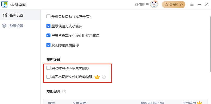Image resolution: width=211 pixels, height=104 pixels.
Task: Click the vertical scrollbar on right edge
Action: click(210, 43)
